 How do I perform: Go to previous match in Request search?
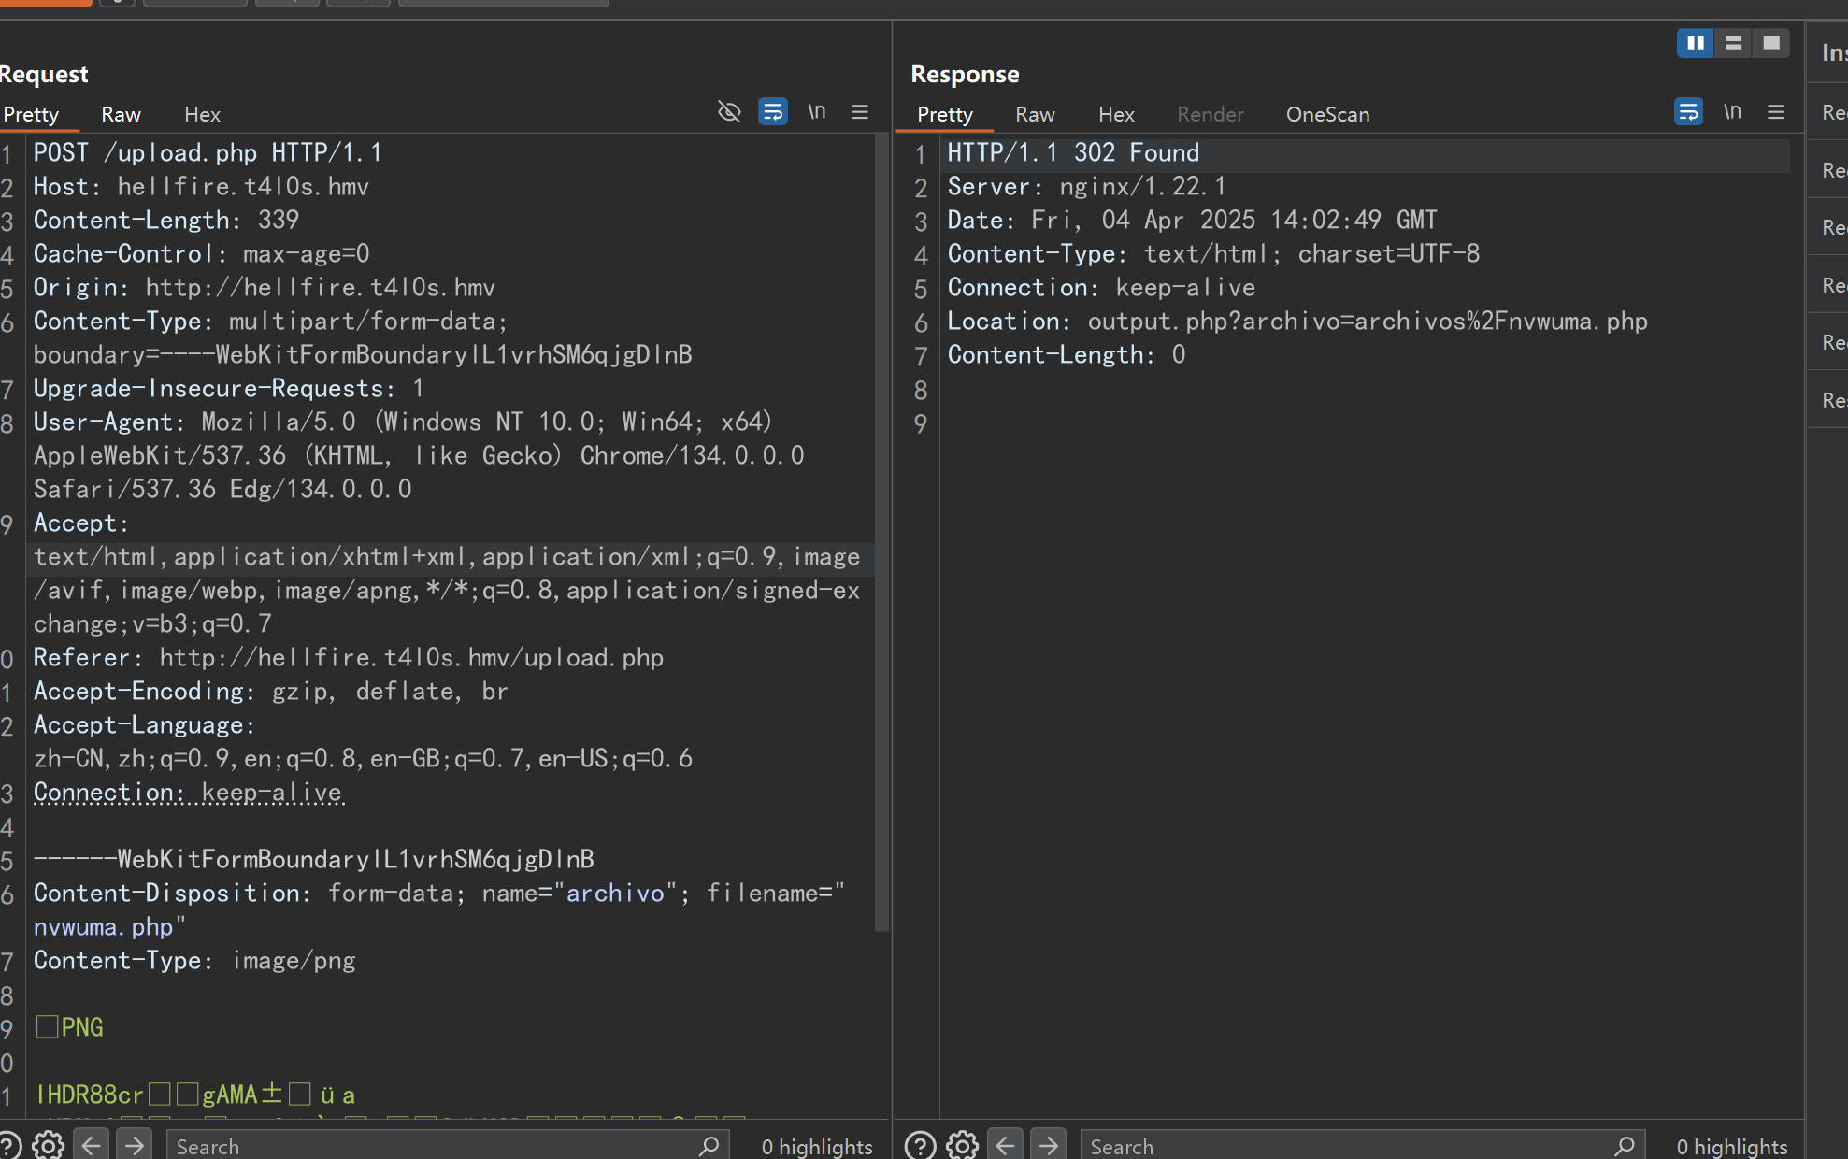92,1145
